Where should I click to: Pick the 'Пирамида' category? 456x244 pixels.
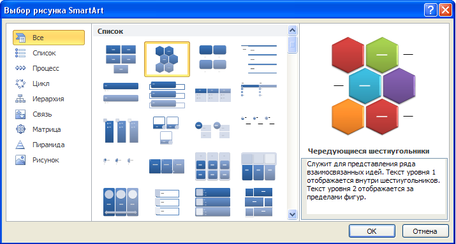click(48, 145)
